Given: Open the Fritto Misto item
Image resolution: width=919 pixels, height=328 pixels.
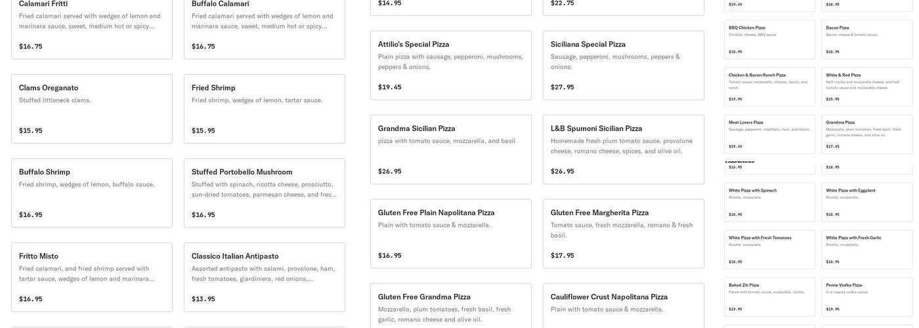Looking at the screenshot, I should [92, 277].
